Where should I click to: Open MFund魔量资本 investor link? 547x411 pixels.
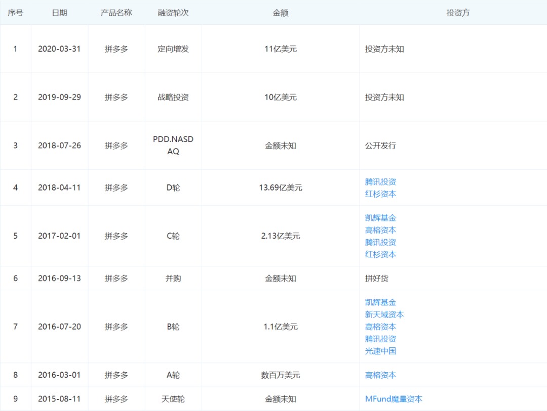[x=394, y=399]
